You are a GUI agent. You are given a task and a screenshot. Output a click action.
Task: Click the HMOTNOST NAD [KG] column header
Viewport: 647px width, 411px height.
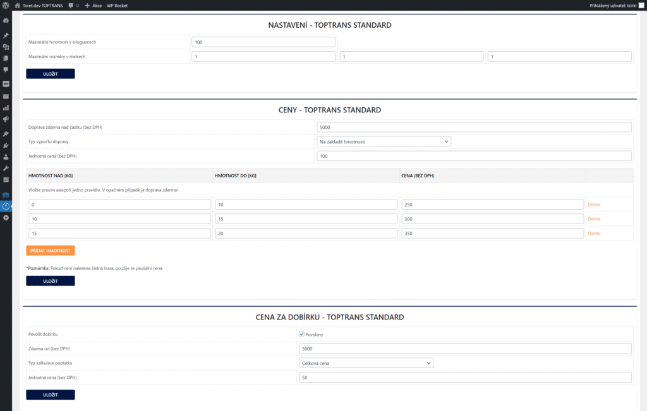pos(51,176)
